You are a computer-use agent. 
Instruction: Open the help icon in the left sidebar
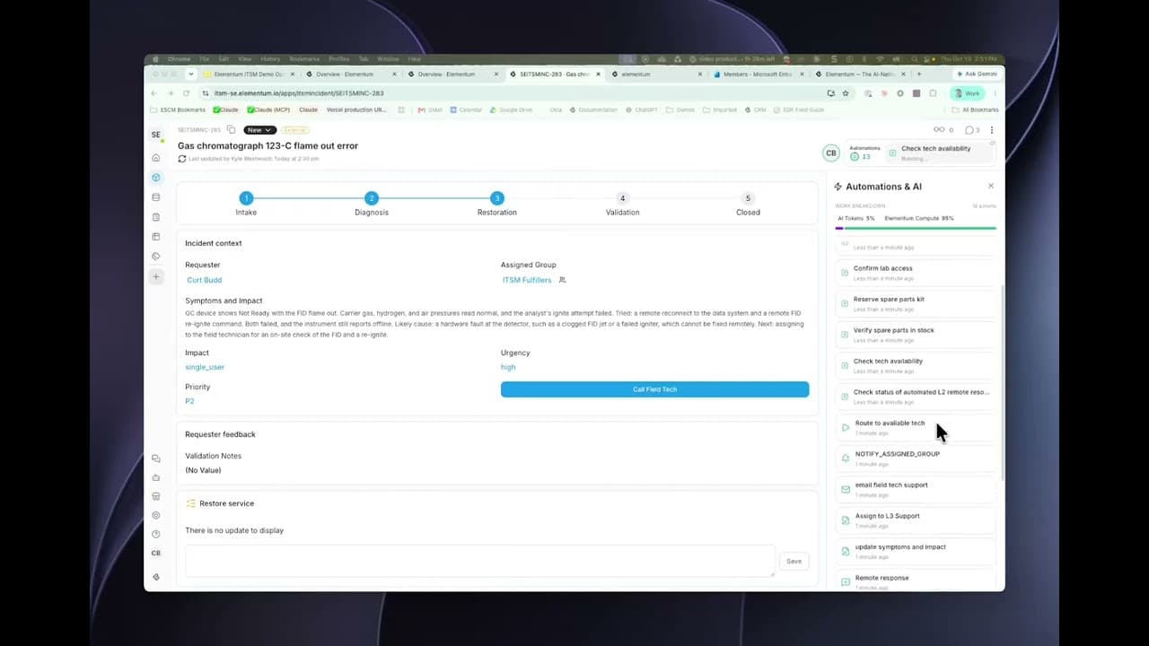(x=156, y=535)
